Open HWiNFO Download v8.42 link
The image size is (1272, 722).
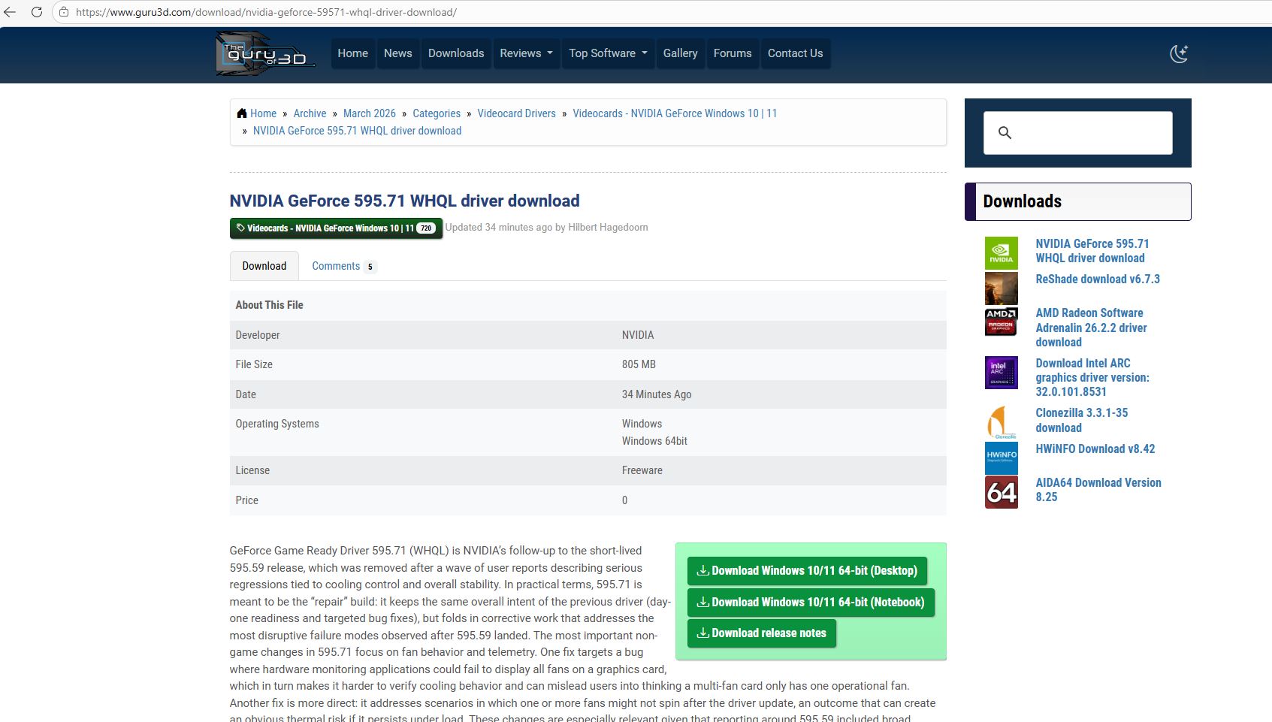(x=1095, y=449)
